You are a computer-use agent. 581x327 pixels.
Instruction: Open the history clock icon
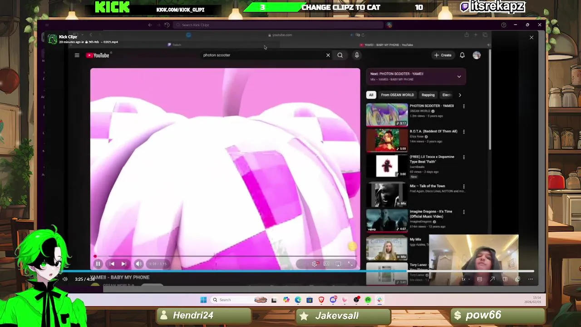point(167,25)
